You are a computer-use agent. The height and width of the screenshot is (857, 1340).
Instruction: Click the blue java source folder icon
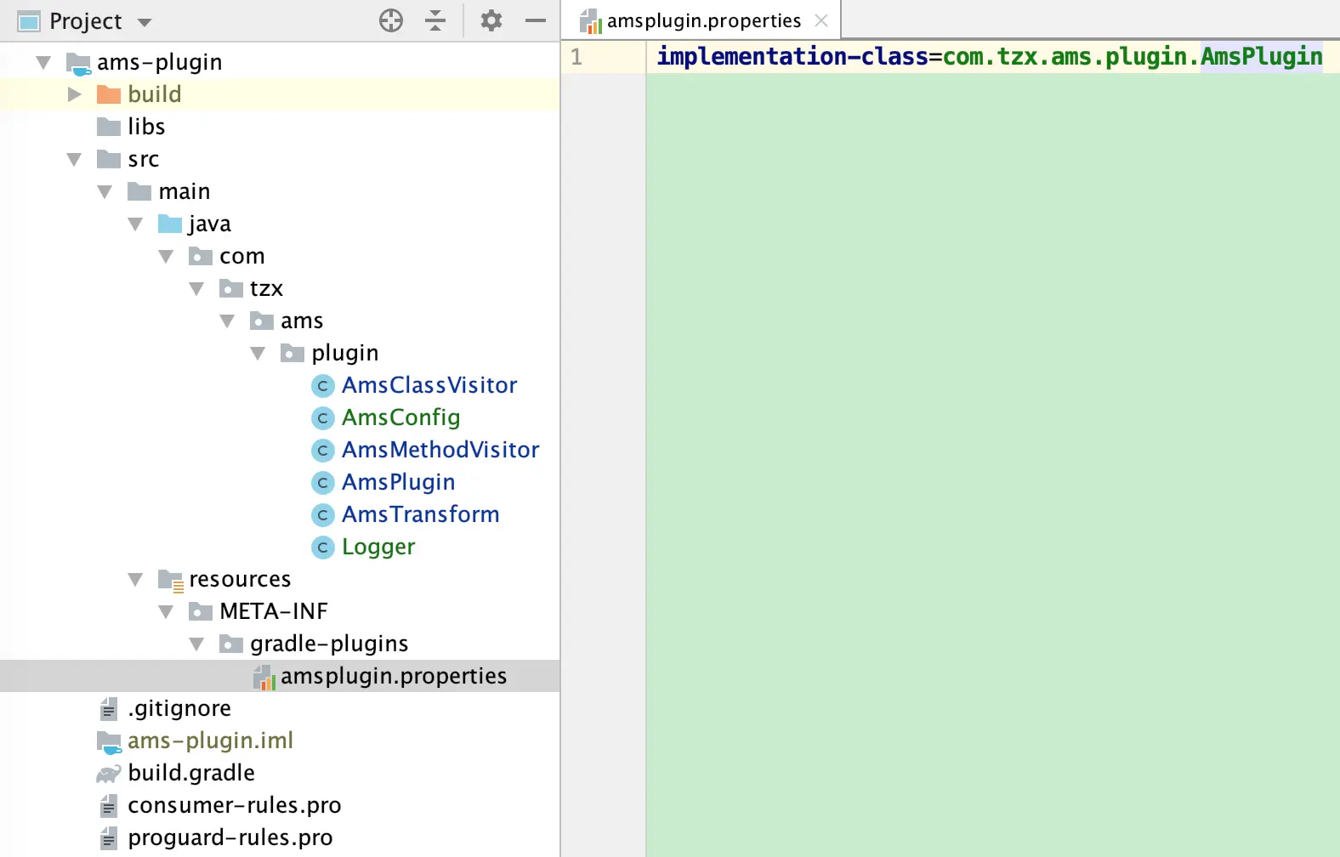tap(170, 224)
